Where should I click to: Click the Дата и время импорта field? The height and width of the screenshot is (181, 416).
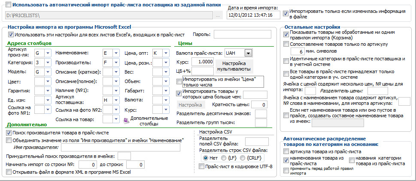click(x=253, y=15)
